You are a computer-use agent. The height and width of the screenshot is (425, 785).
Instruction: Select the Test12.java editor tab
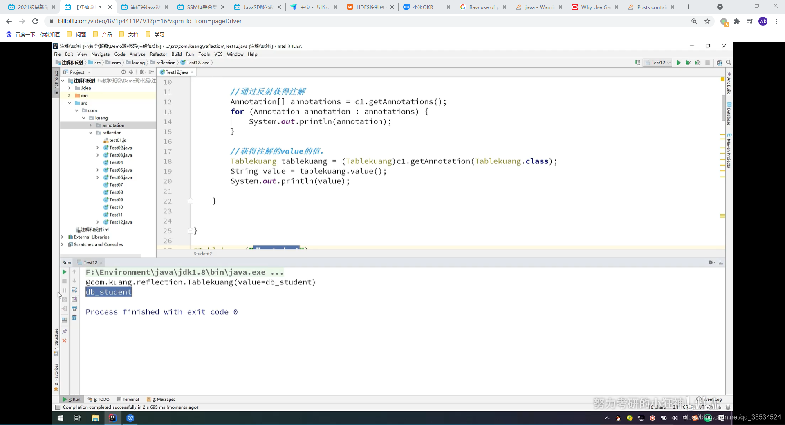point(177,72)
